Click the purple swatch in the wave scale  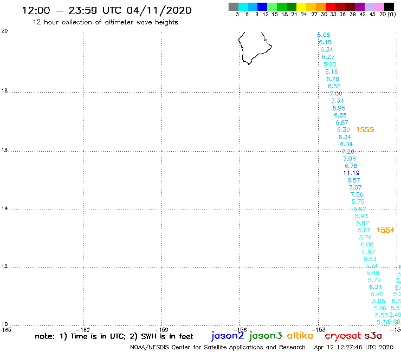point(360,6)
